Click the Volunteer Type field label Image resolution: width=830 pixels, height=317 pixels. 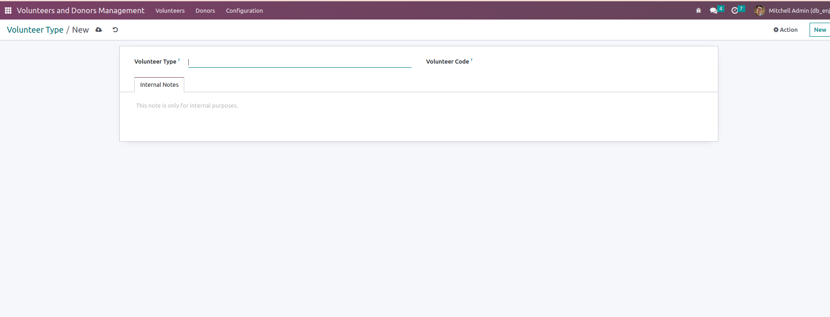pyautogui.click(x=155, y=61)
